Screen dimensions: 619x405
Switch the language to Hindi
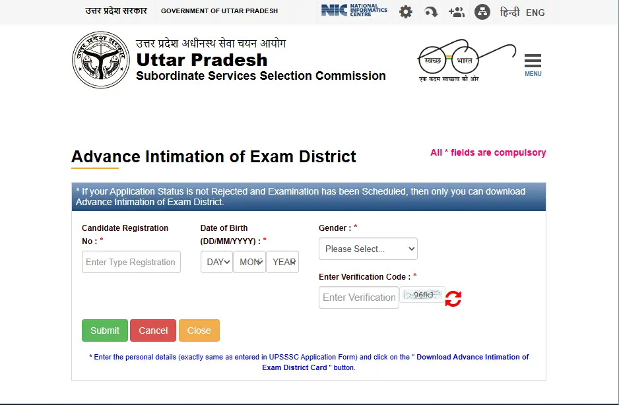tap(509, 13)
